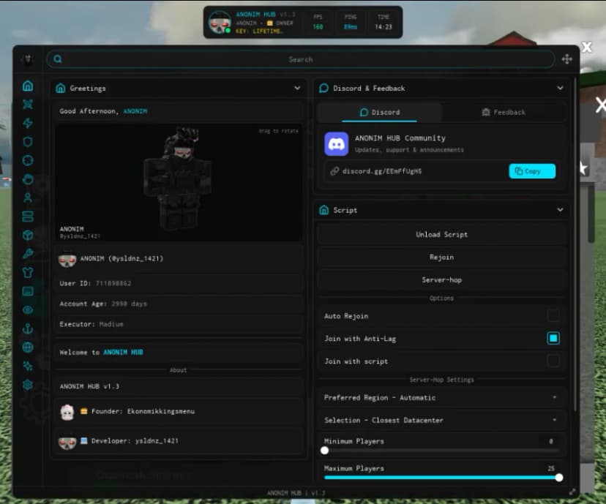Click the Welcome to ANONIM HUB text
Image resolution: width=606 pixels, height=504 pixels.
[101, 353]
